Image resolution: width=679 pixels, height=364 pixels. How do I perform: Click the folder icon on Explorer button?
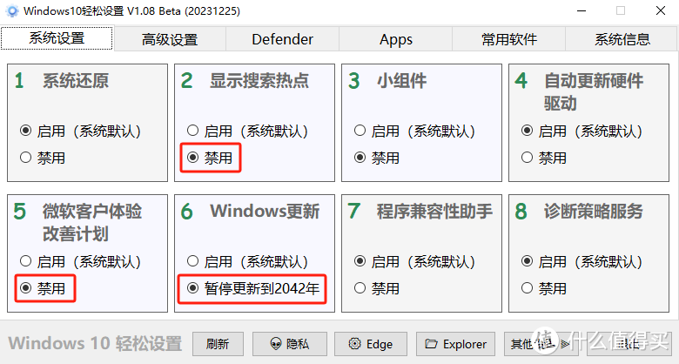(x=431, y=344)
